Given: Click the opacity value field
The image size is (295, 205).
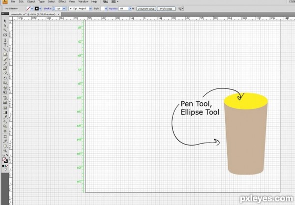Looking at the screenshot, I should [123, 9].
